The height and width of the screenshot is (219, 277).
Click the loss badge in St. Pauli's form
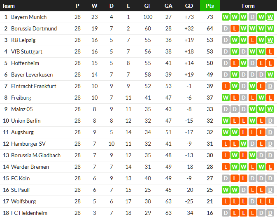(252, 190)
